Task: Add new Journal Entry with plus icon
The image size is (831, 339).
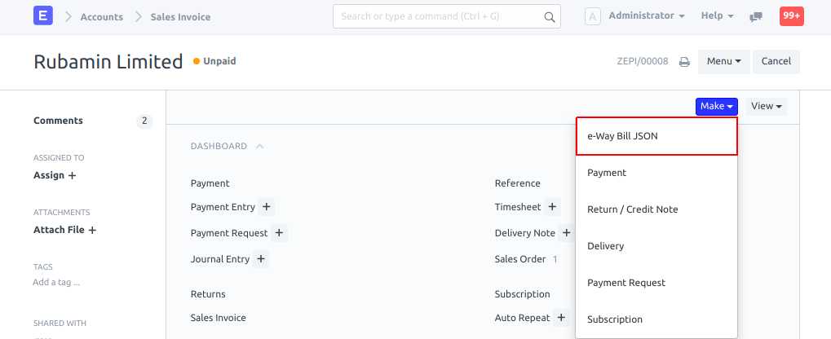Action: pos(261,259)
